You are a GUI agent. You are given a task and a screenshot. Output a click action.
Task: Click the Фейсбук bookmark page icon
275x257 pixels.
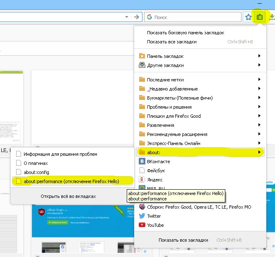pyautogui.click(x=142, y=170)
